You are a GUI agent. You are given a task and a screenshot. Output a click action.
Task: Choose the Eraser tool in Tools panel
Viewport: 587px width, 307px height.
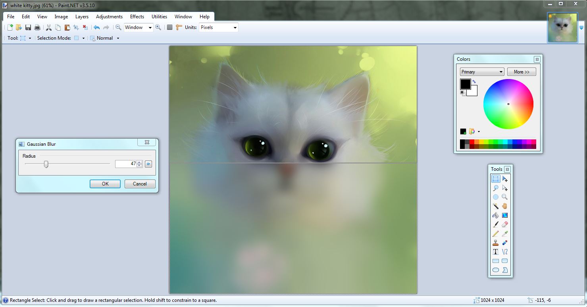(505, 224)
